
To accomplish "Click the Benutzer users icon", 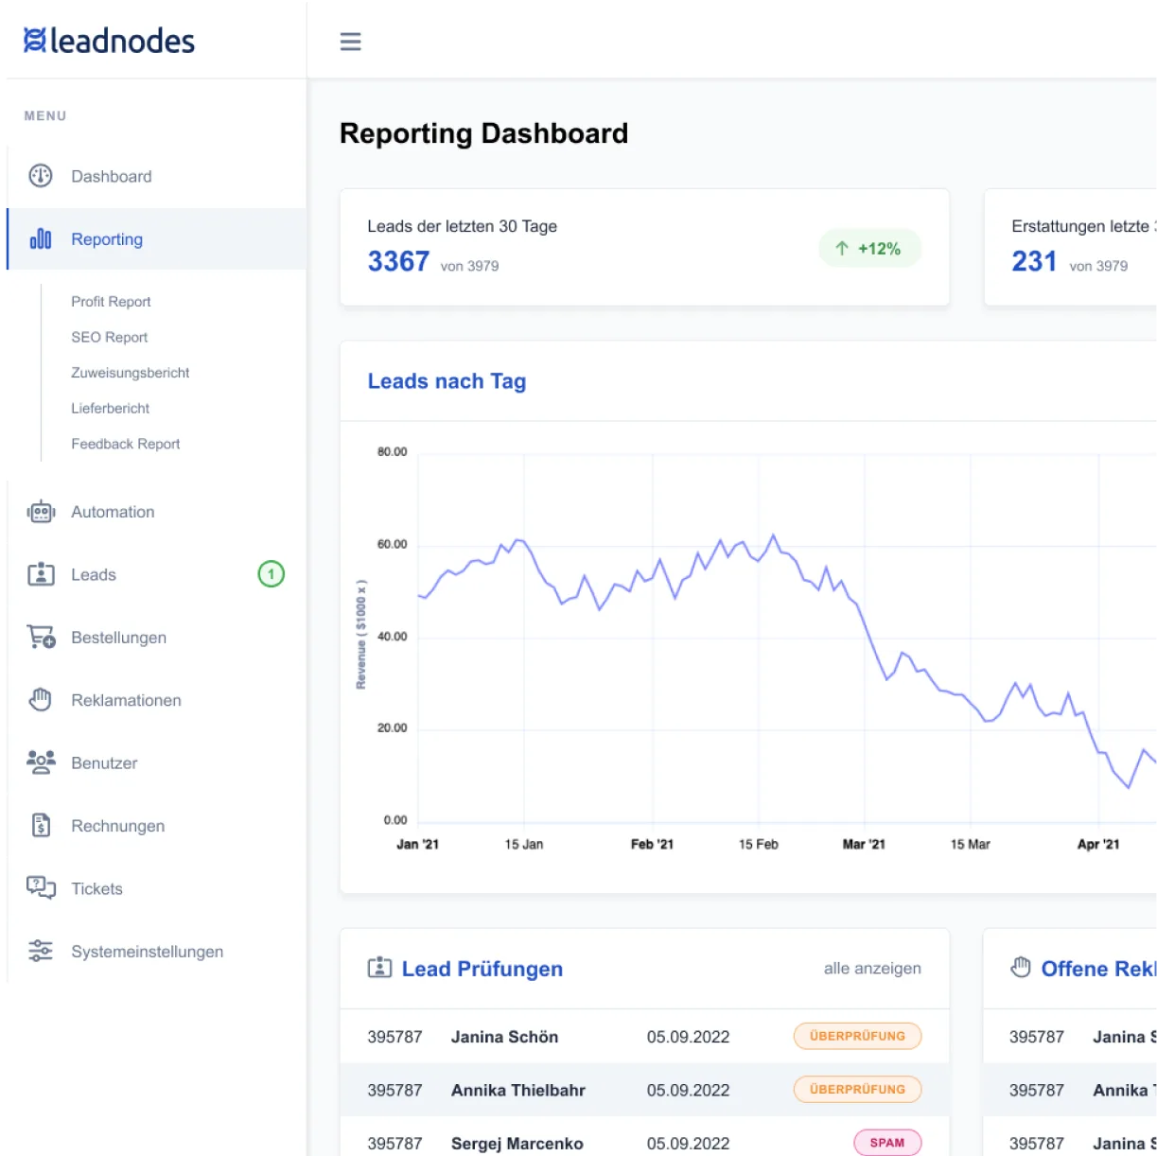I will tap(41, 762).
